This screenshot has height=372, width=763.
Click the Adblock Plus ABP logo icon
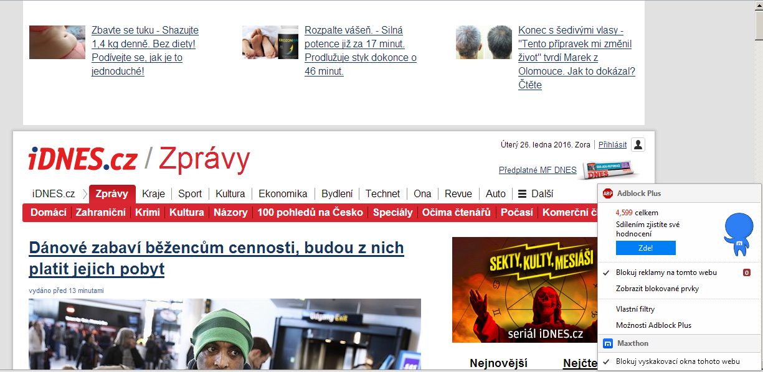(608, 193)
